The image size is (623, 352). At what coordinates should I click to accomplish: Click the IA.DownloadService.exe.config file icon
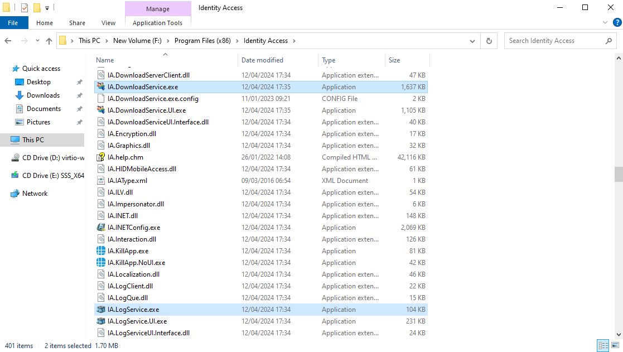(x=101, y=99)
